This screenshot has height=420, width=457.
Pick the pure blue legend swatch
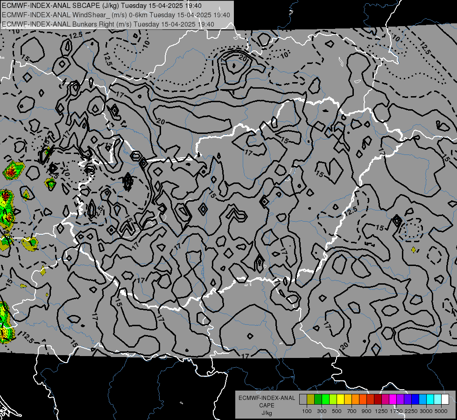click(415, 399)
